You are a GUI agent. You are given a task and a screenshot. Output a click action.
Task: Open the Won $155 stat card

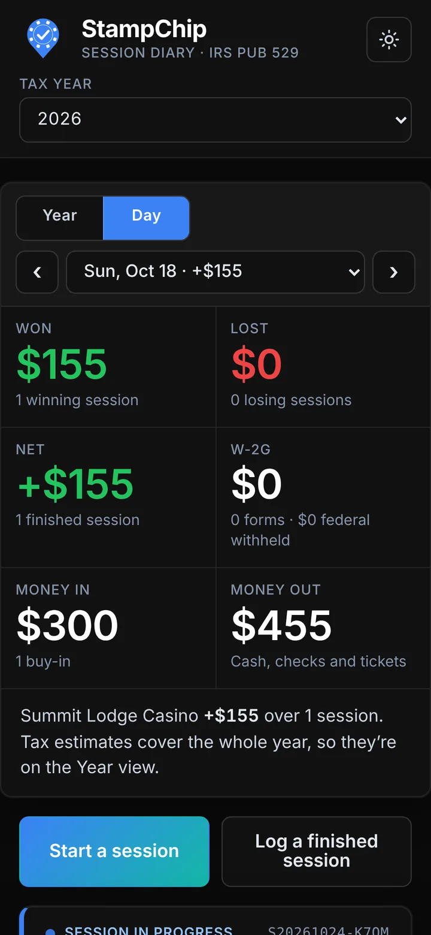point(108,367)
